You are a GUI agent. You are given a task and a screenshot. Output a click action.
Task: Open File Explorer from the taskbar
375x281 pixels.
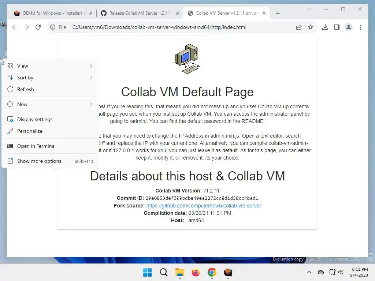[179, 272]
